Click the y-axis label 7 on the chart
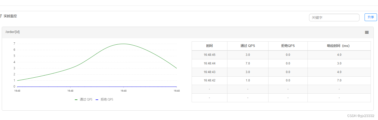378x120 pixels. (x=14, y=44)
